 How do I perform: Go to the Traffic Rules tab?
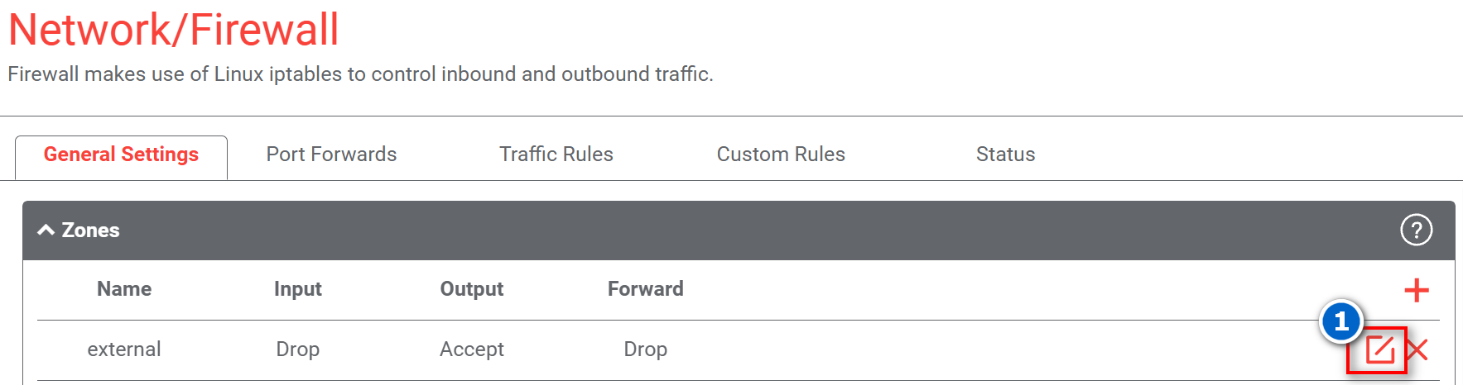556,154
